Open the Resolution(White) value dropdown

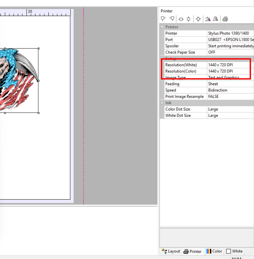click(230, 65)
